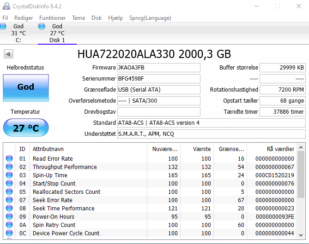The height and width of the screenshot is (244, 309).
Task: Select the Reallocated Sectors Count row
Action: [x=150, y=192]
